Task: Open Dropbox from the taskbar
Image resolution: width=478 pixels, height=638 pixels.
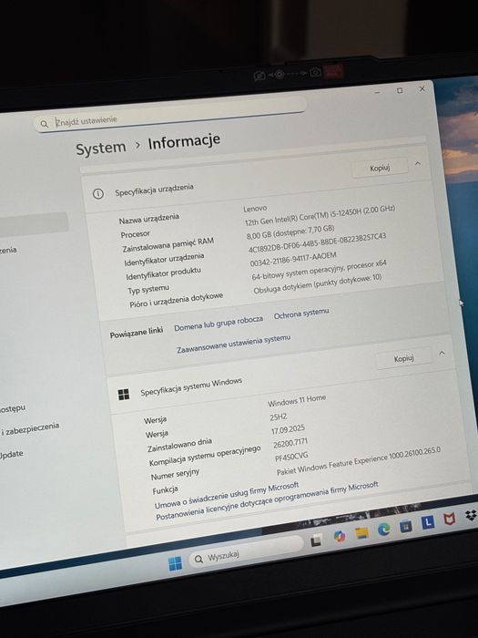Action: point(471,516)
